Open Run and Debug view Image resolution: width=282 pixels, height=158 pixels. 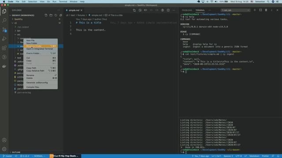point(4,39)
